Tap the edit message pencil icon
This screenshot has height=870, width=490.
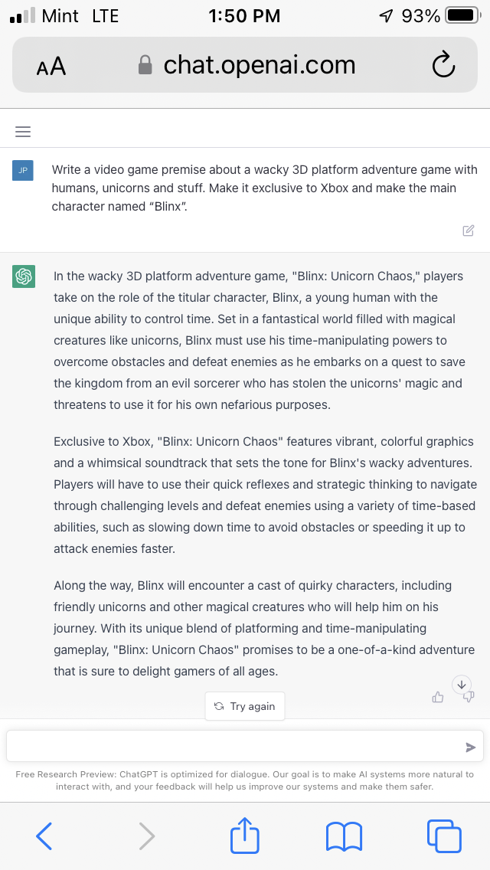pyautogui.click(x=469, y=231)
